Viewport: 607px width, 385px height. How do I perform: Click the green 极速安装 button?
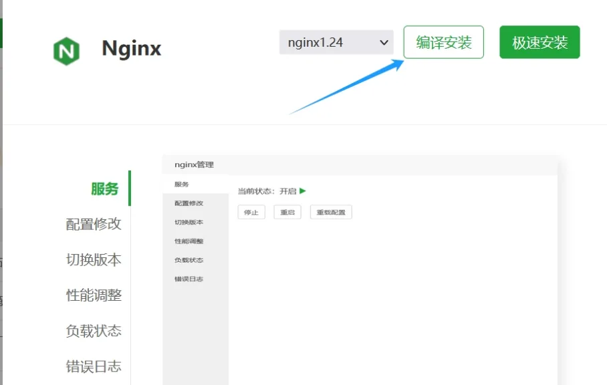click(x=539, y=42)
